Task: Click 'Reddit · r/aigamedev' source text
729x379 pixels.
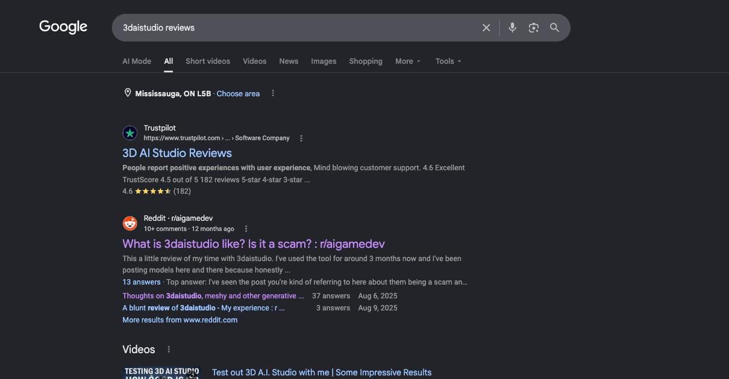Action: coord(178,218)
